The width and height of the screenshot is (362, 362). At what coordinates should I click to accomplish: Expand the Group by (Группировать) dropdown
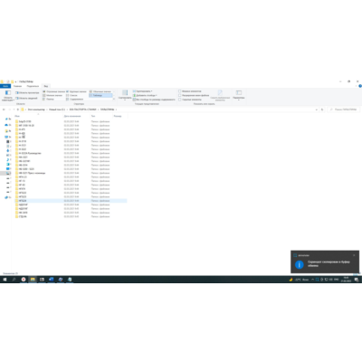(142, 91)
